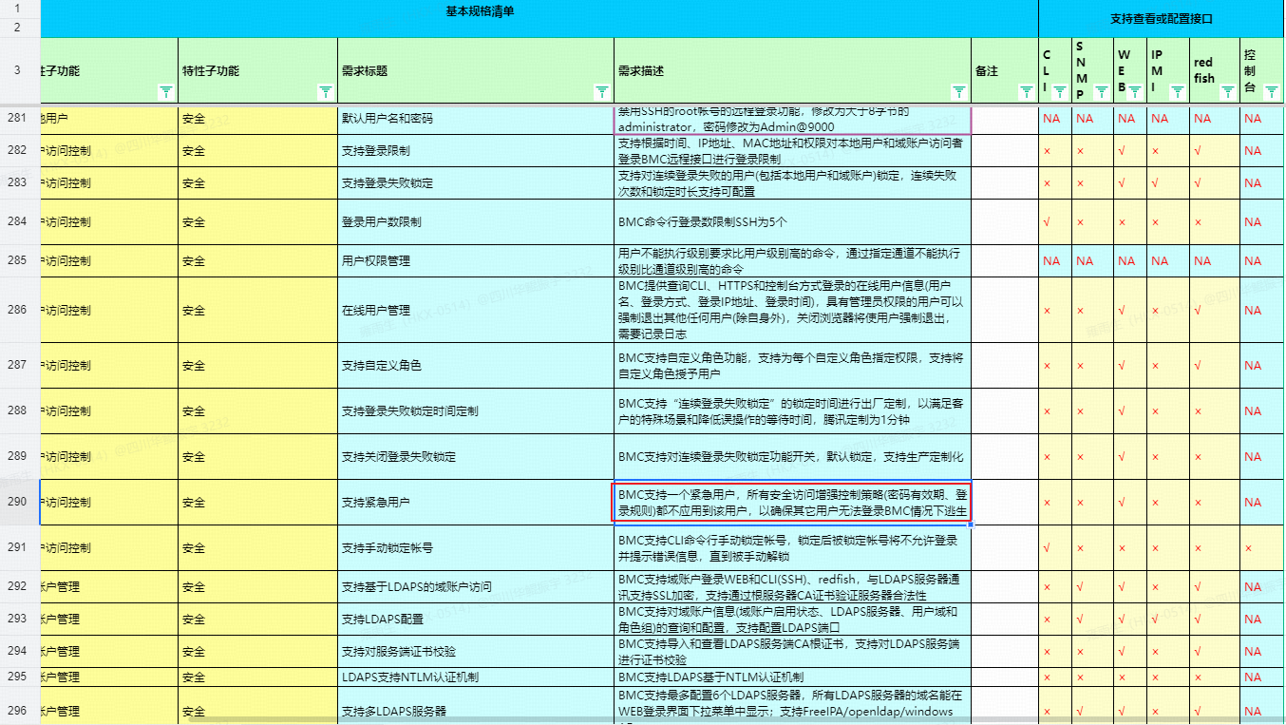Select row header 286
Image resolution: width=1286 pixels, height=725 pixels.
[19, 310]
